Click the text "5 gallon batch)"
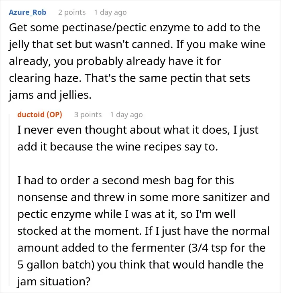The width and height of the screenshot is (281, 293). click(56, 265)
